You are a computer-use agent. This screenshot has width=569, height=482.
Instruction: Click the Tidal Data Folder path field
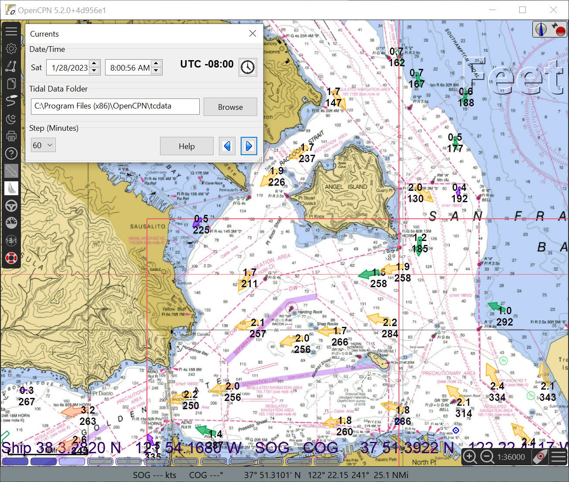click(x=115, y=106)
